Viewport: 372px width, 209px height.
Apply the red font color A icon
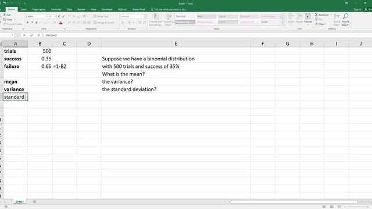point(60,23)
